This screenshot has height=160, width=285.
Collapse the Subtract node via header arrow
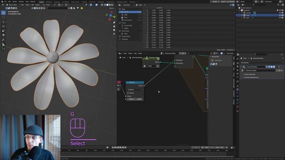128,83
